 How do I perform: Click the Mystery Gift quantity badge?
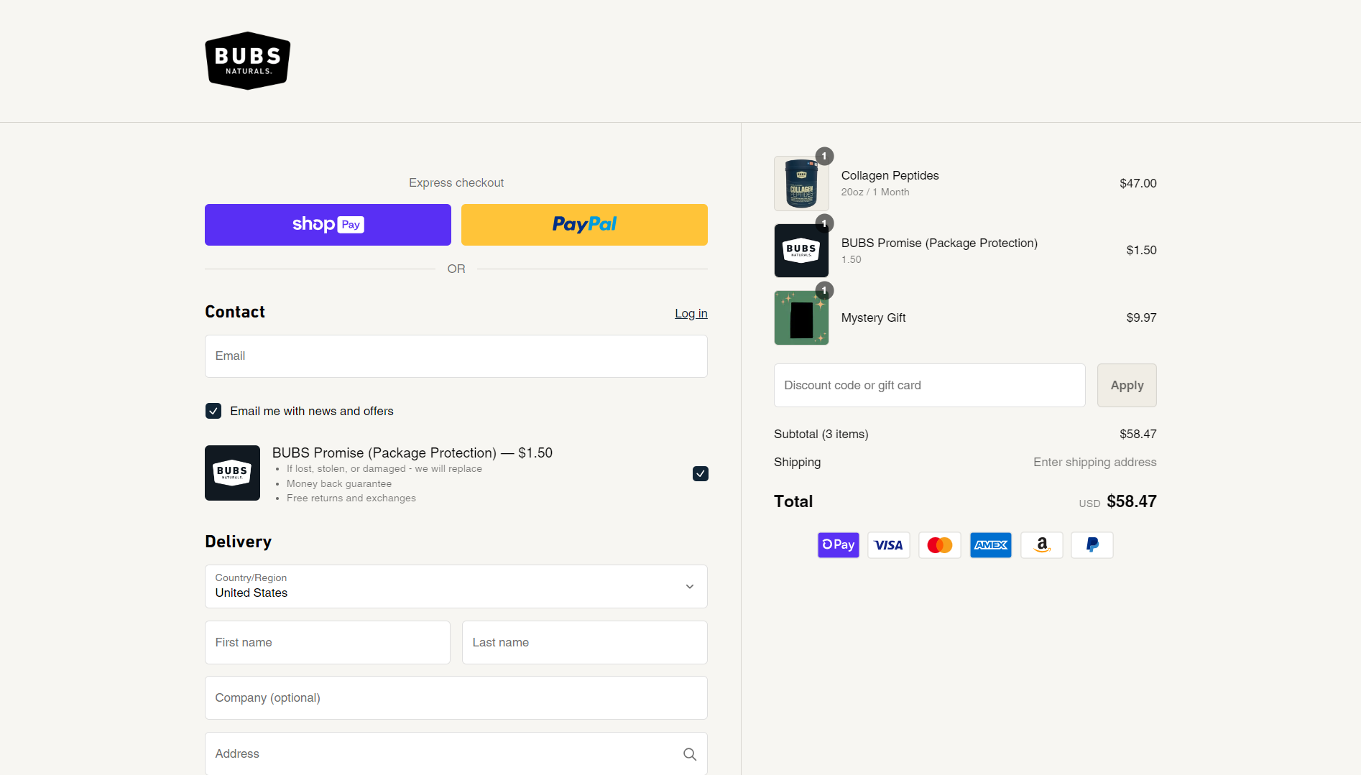click(x=824, y=290)
